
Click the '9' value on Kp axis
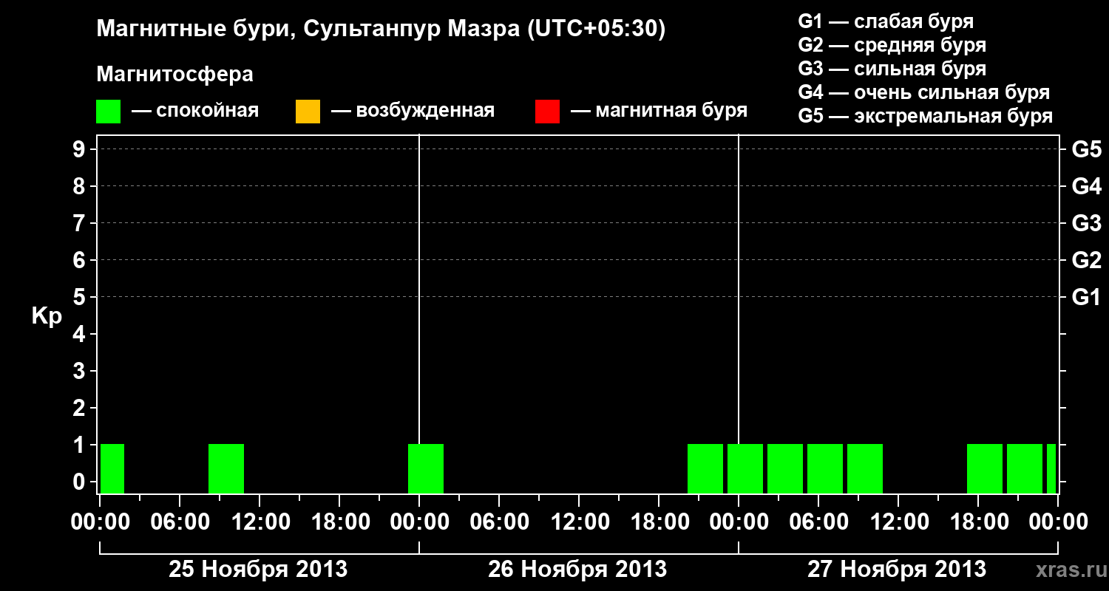(81, 149)
